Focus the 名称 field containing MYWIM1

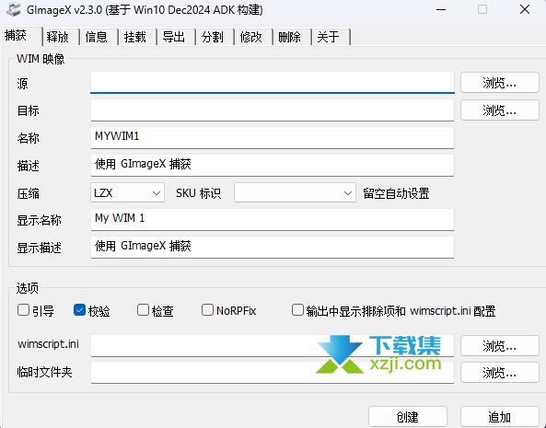(x=273, y=137)
